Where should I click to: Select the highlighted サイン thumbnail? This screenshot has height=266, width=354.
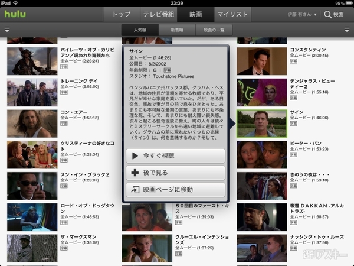coord(262,124)
